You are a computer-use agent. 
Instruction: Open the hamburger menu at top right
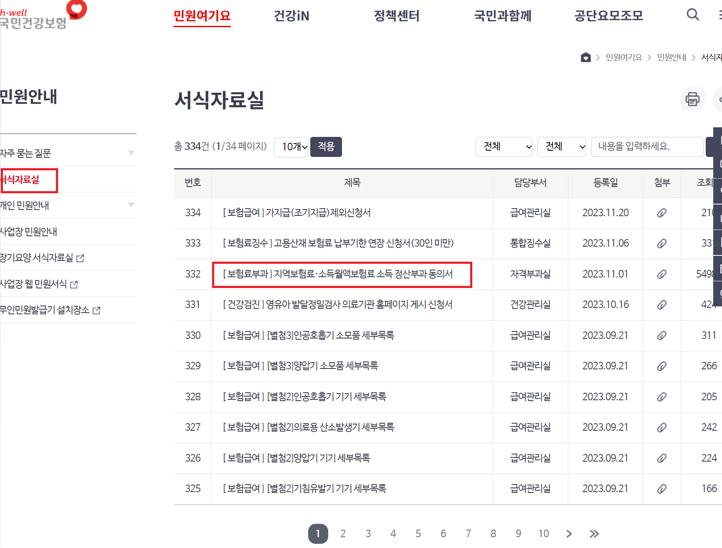pos(720,15)
